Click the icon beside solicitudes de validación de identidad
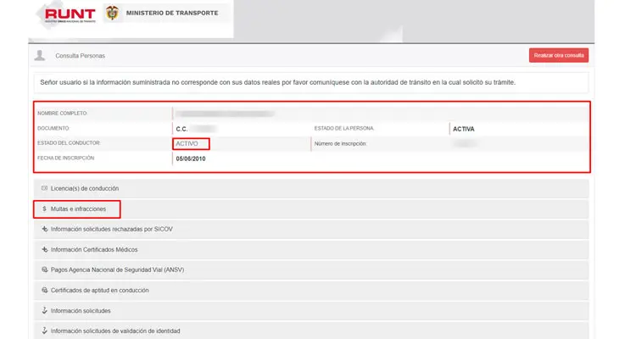The width and height of the screenshot is (636, 339). click(x=45, y=331)
